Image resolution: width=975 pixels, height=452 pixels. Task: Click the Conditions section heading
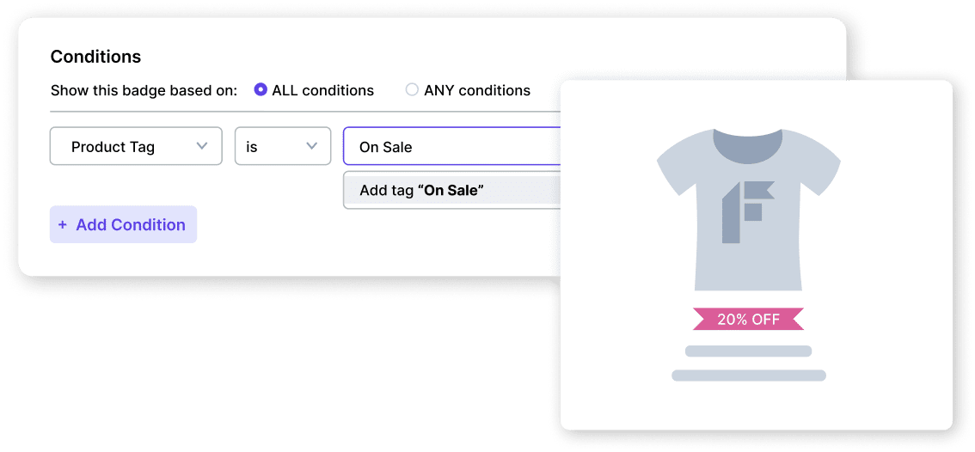click(x=95, y=57)
